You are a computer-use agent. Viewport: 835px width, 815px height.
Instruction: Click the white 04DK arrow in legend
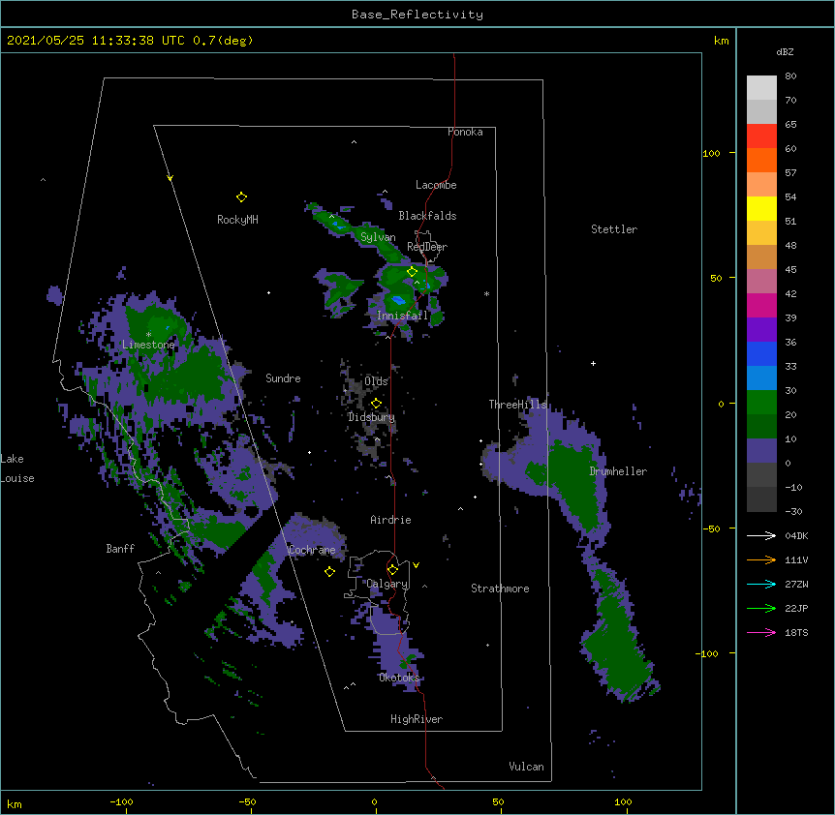(761, 535)
